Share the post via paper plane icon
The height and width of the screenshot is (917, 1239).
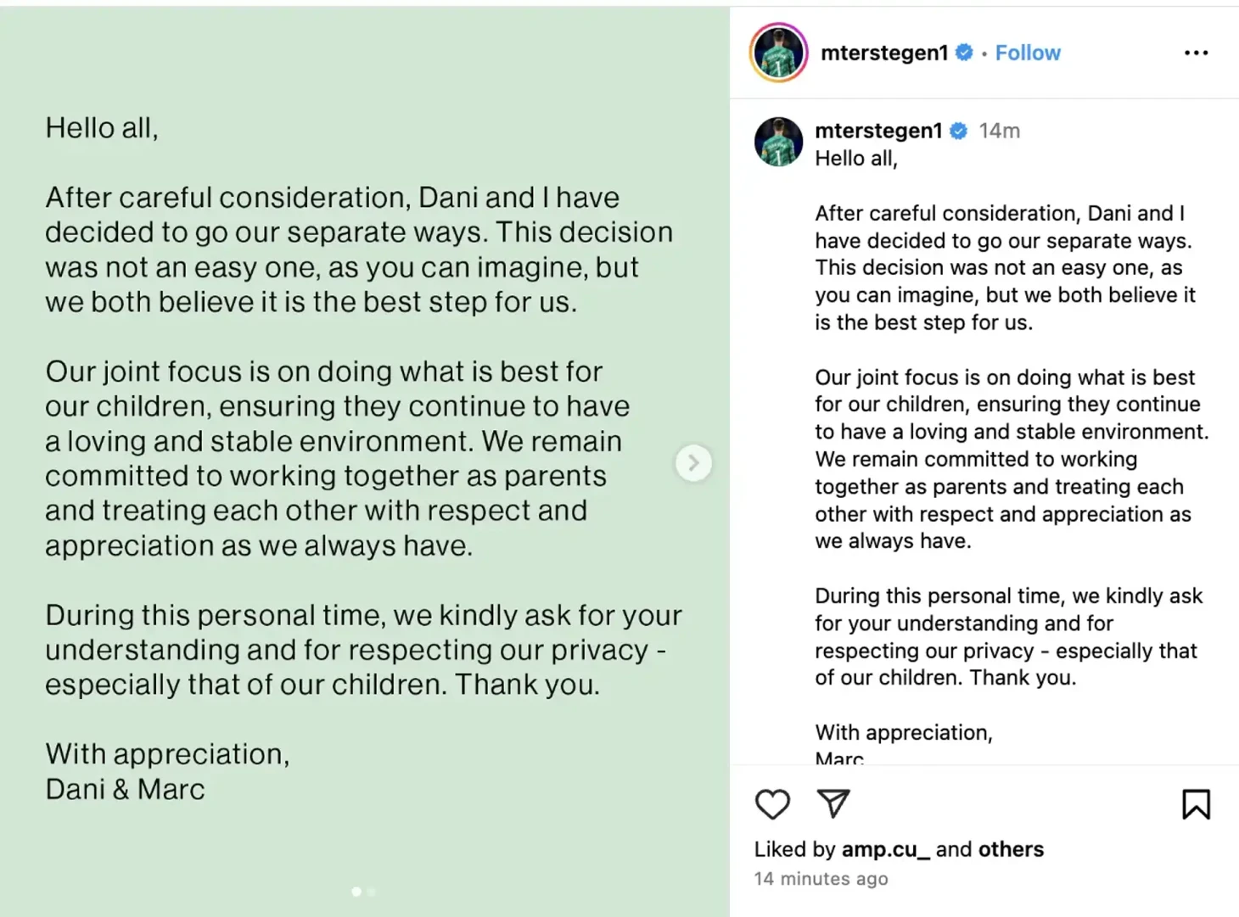[x=833, y=802]
